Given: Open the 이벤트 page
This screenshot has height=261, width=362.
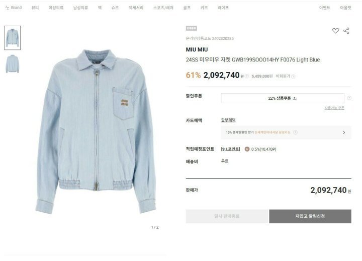Looking at the screenshot, I should 324,8.
